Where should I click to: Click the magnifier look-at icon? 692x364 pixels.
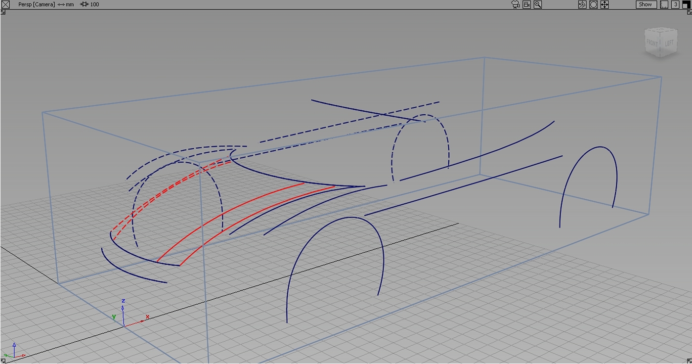(538, 4)
